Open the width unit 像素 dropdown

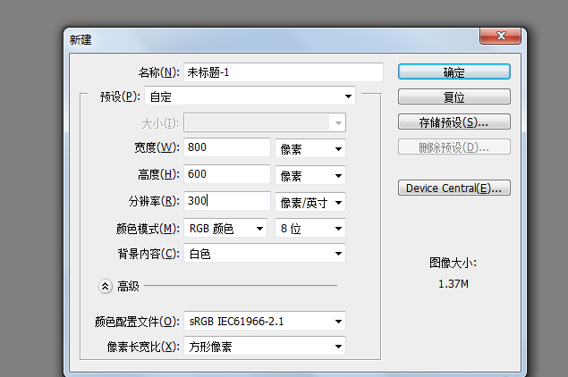pos(310,148)
